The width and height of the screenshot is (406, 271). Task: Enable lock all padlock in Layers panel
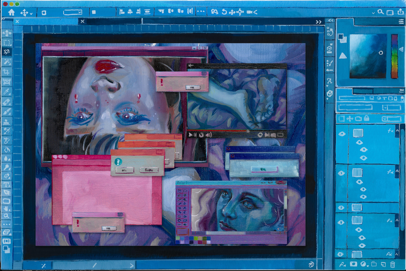click(x=366, y=118)
